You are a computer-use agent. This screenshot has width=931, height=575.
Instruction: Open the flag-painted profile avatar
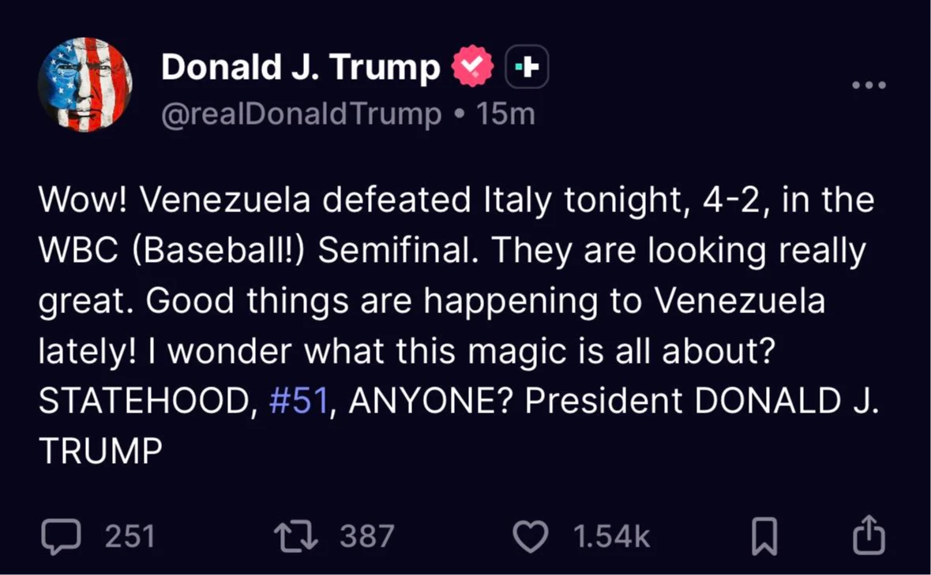tap(84, 85)
